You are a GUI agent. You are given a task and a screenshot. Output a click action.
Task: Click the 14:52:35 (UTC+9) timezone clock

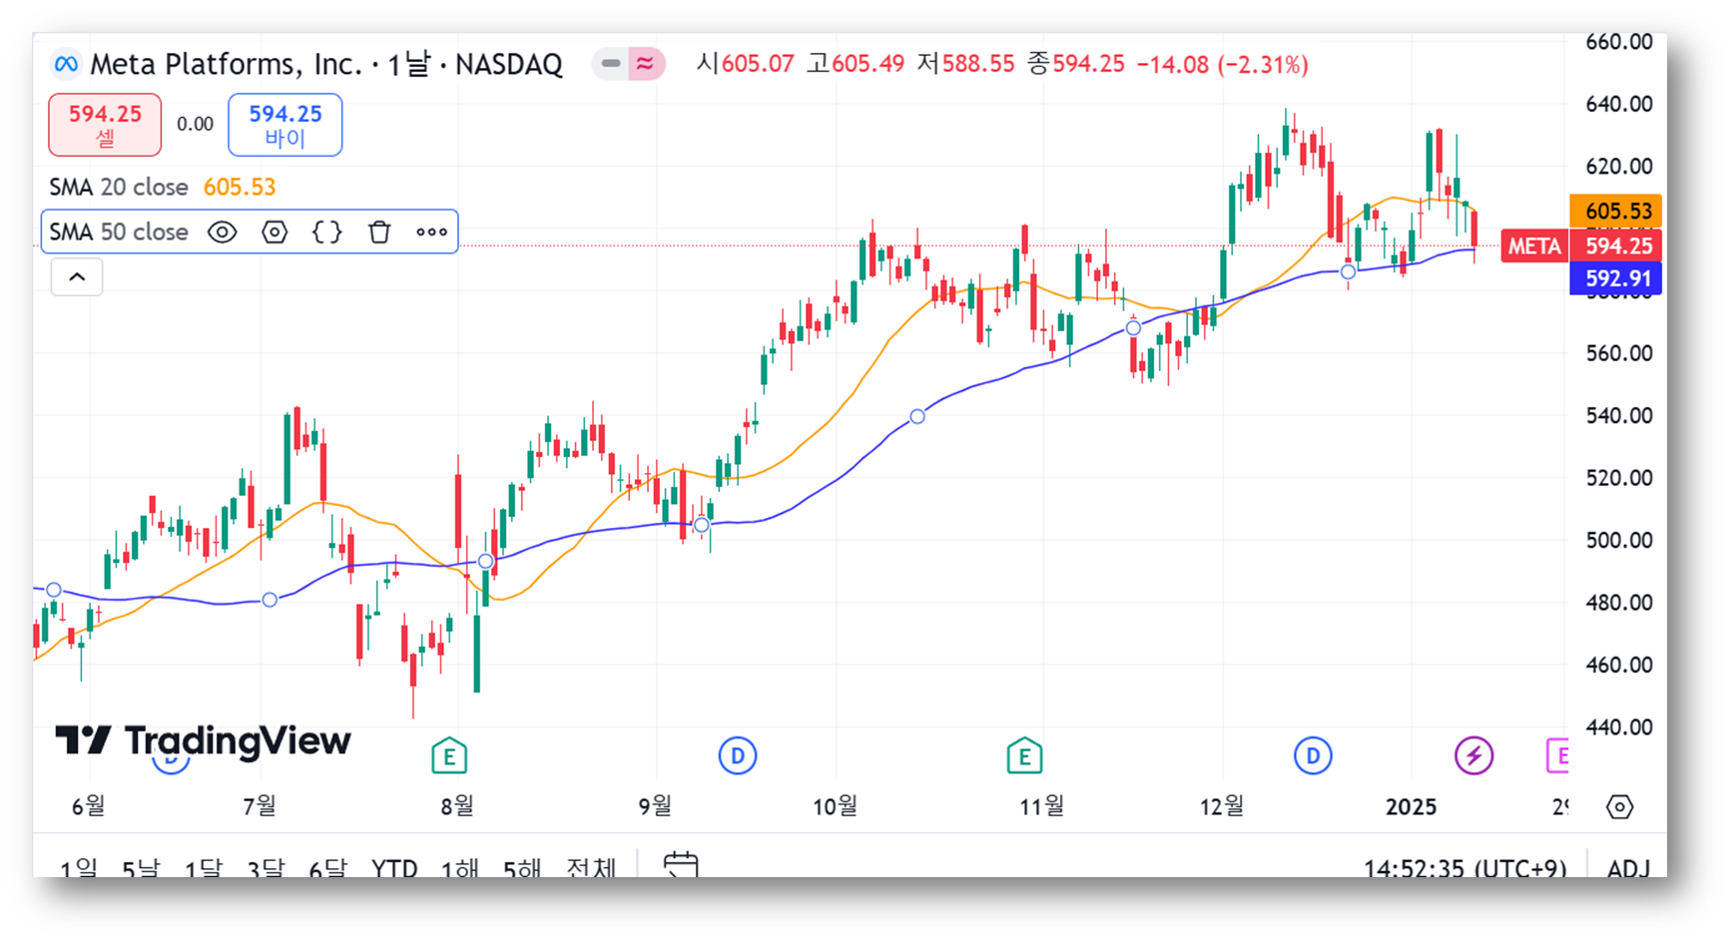[x=1464, y=868]
